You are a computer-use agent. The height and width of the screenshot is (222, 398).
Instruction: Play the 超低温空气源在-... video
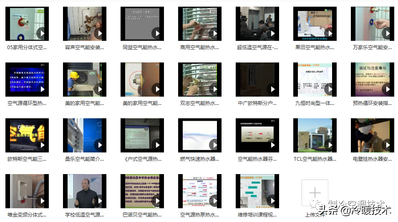coord(272,33)
